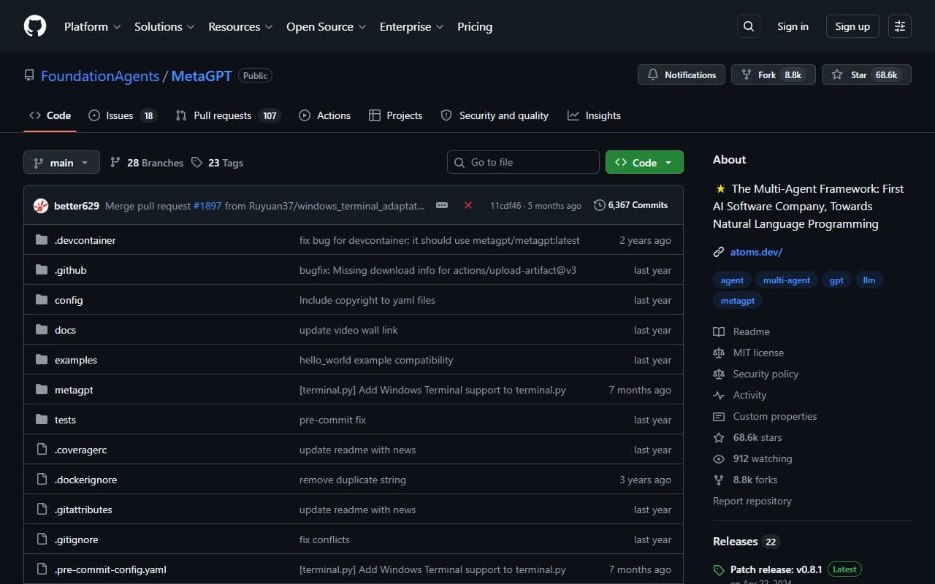The image size is (935, 584).
Task: Open the search magnifier button
Action: point(749,26)
